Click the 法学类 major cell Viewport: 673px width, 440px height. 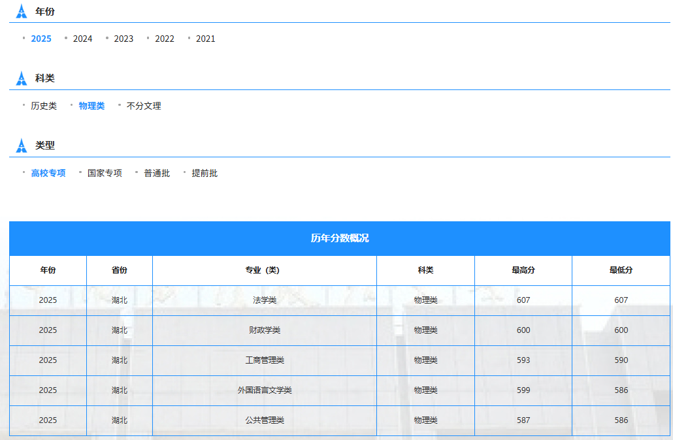tap(265, 300)
